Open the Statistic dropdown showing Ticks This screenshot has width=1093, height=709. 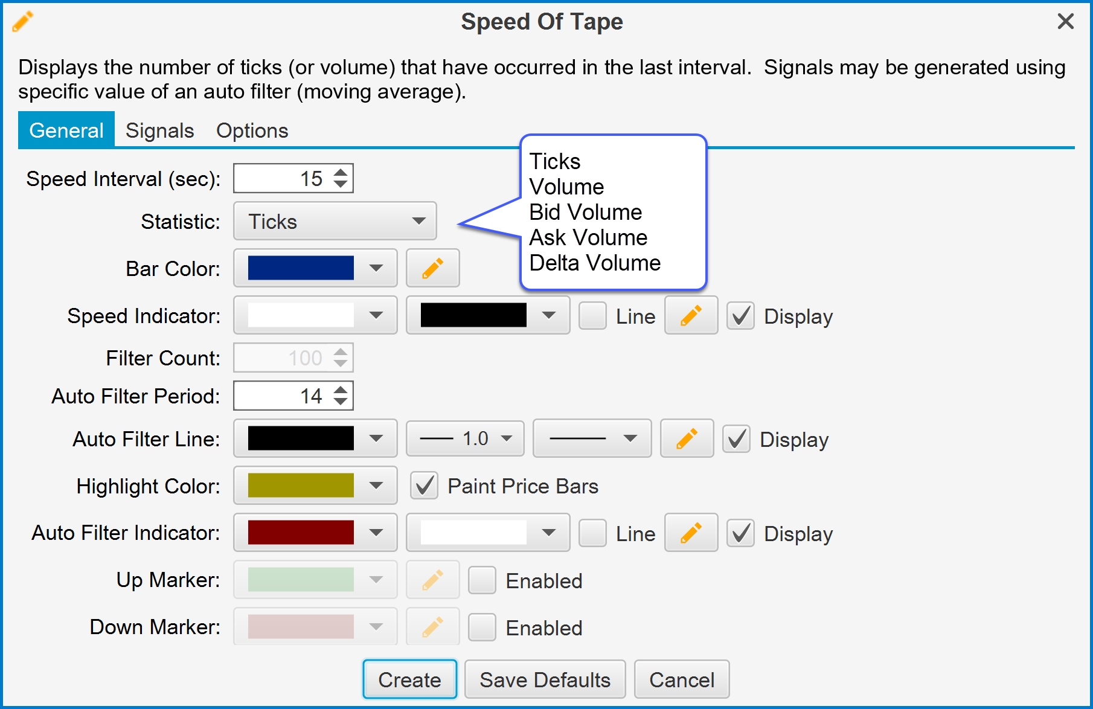(x=335, y=222)
